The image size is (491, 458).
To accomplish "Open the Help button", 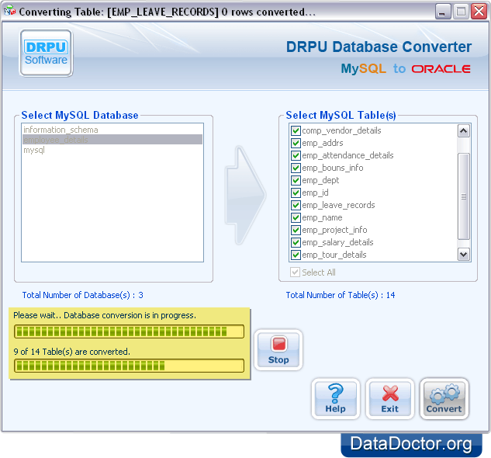I will pyautogui.click(x=335, y=399).
